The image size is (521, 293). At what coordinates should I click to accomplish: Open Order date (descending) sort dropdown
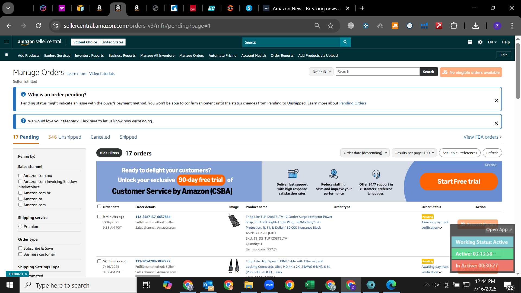(x=365, y=153)
